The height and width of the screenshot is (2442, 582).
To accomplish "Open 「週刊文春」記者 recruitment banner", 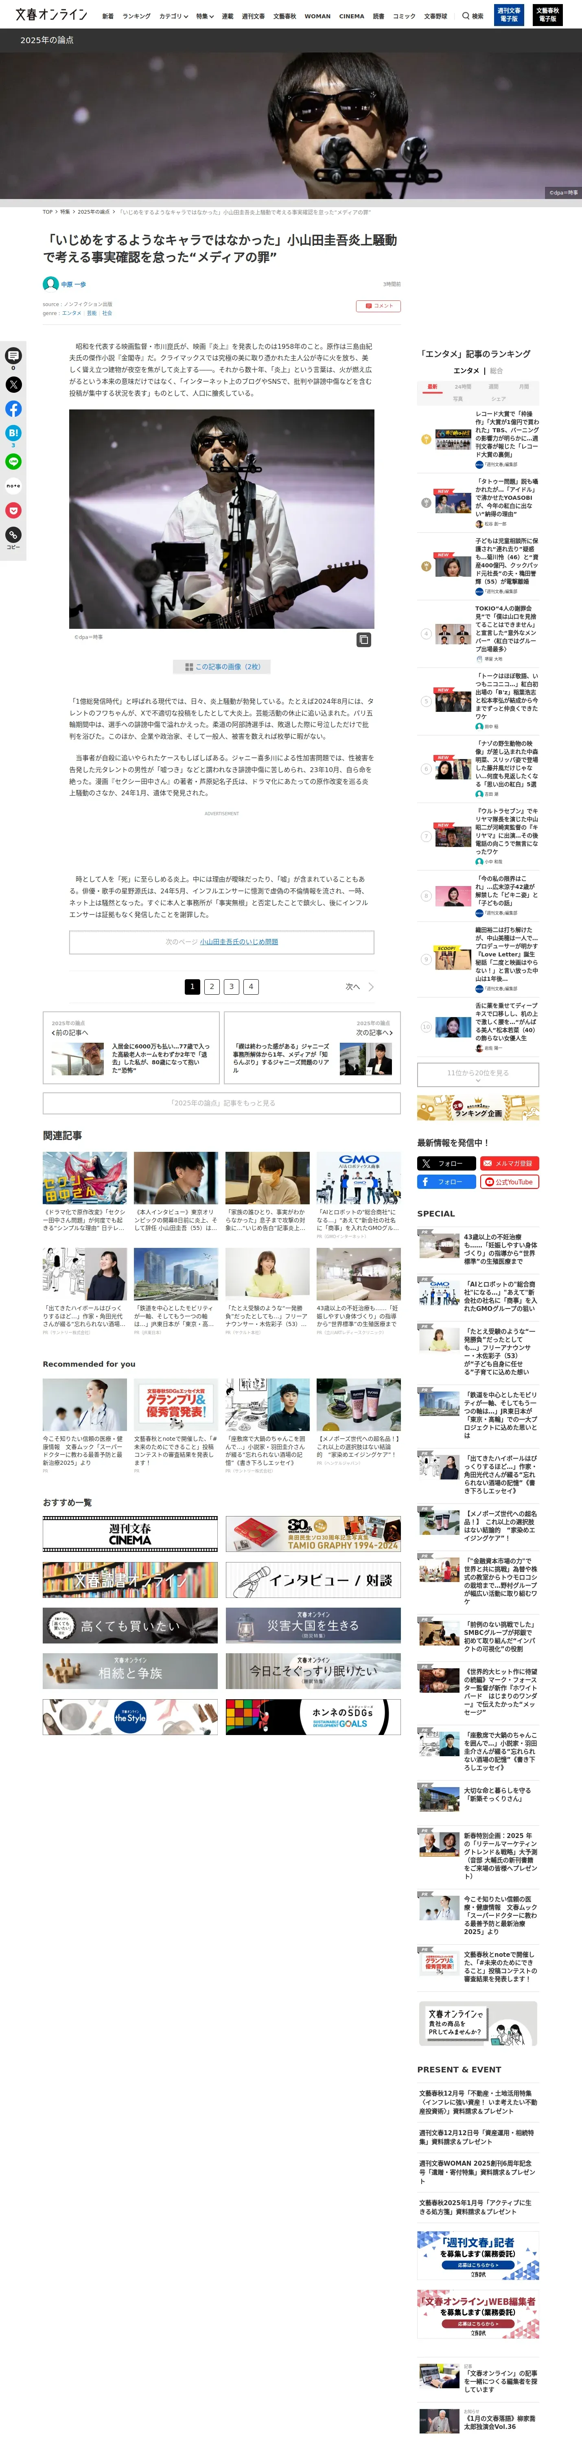I will click(478, 2255).
